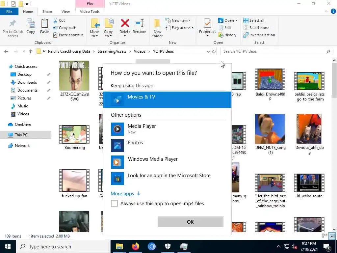This screenshot has height=253, width=337.
Task: Switch to the Video Tools tab
Action: coord(90,12)
